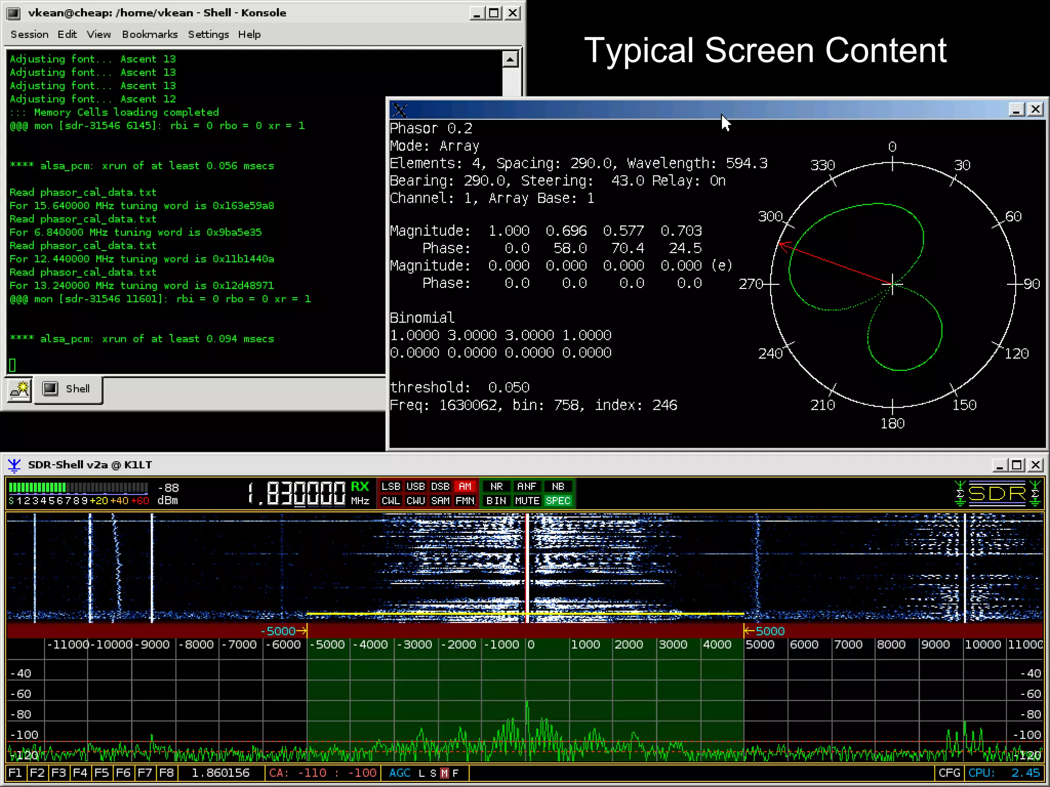Open the Bookmarks menu in Konsole
Screen dimensions: 1050x787
coord(150,34)
